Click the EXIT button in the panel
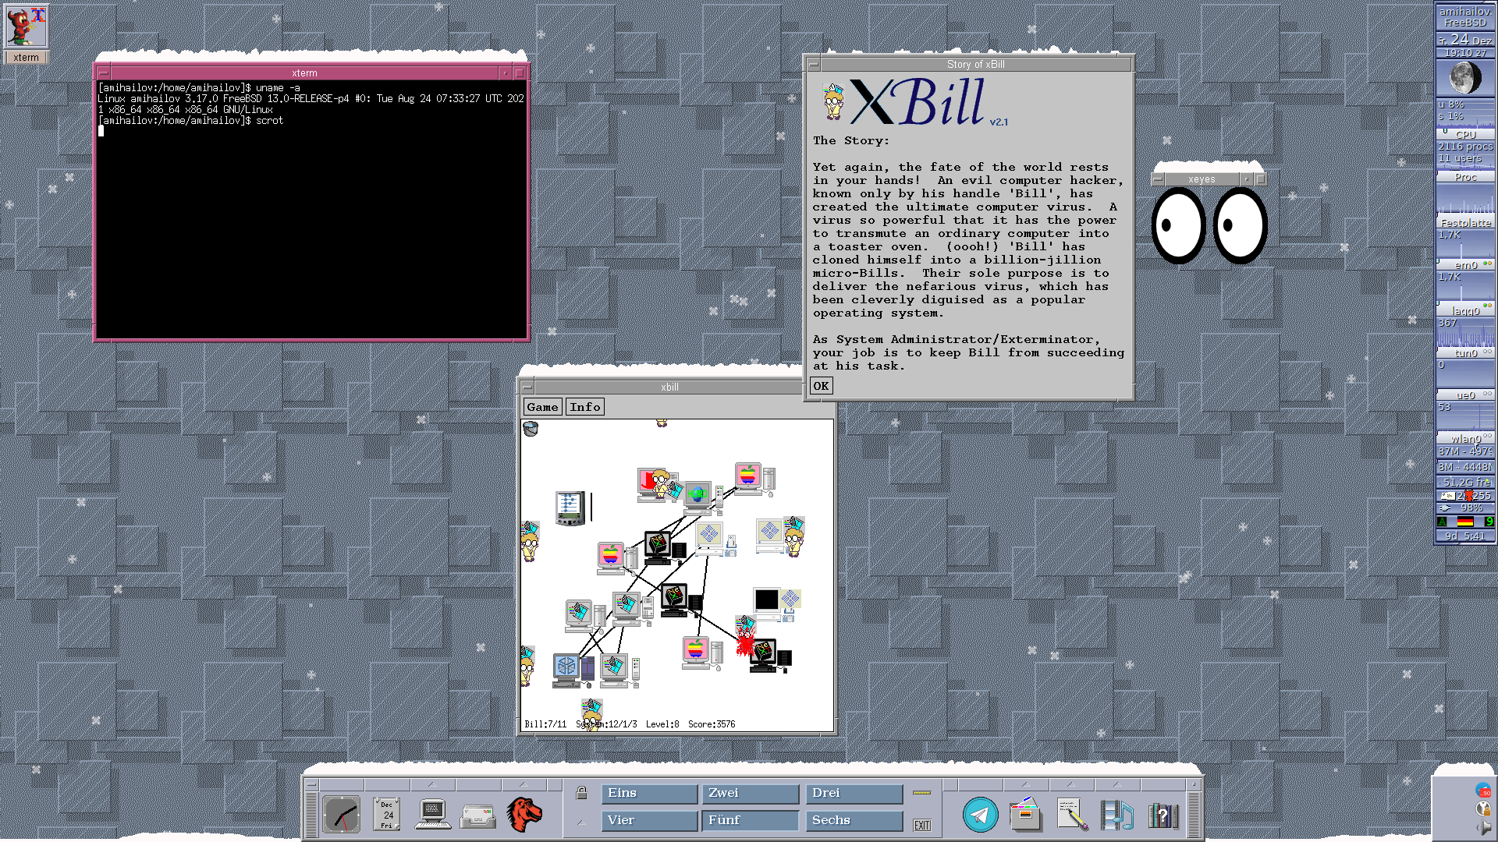 (x=922, y=826)
